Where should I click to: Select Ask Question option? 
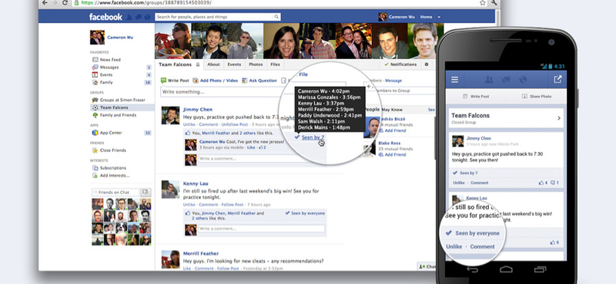(x=259, y=81)
